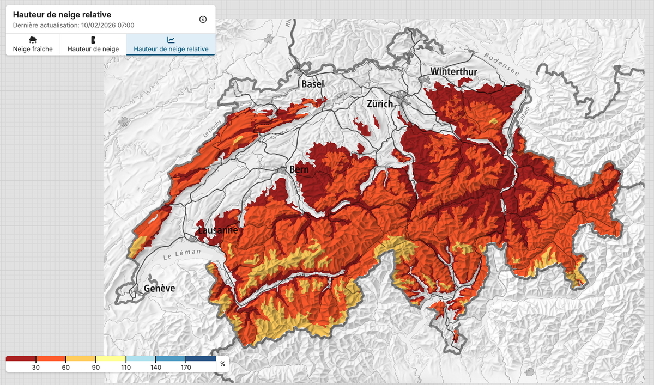This screenshot has width=654, height=385.
Task: Click the legend value 170
Action: point(186,368)
